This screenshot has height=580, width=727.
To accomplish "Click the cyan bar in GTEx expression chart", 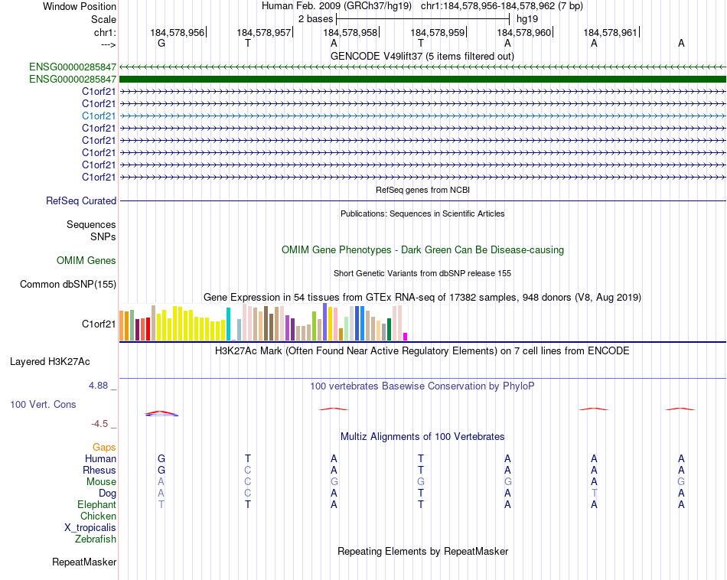I will click(228, 324).
